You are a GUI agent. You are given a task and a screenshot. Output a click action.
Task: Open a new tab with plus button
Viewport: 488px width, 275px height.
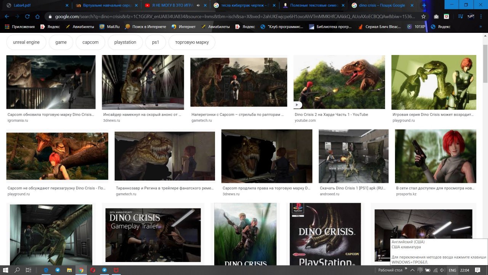(424, 5)
